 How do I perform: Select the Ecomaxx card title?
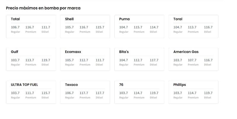coord(73,52)
